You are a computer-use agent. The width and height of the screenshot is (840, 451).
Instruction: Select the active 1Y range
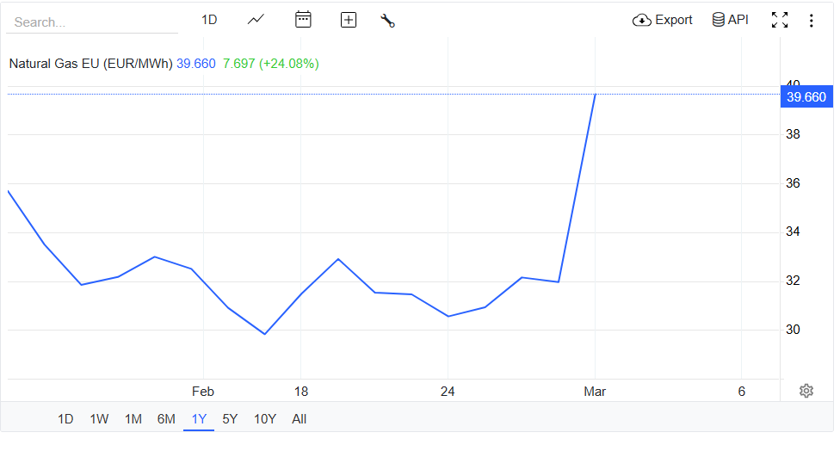click(x=199, y=419)
